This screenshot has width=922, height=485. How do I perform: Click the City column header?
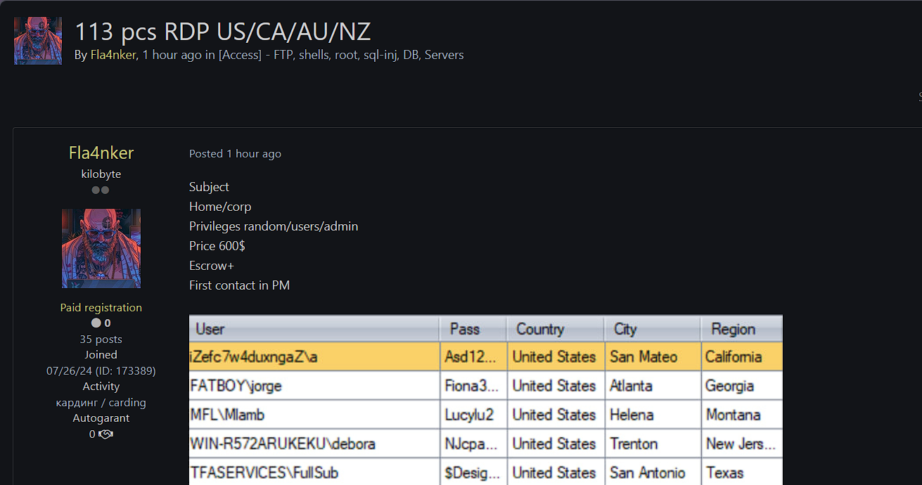tap(652, 329)
